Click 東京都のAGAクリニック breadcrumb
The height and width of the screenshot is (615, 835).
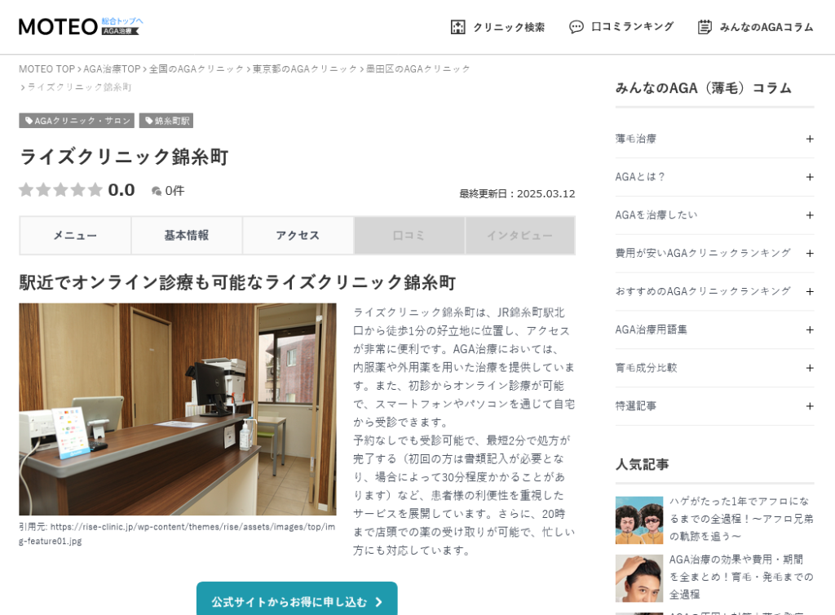pos(305,69)
